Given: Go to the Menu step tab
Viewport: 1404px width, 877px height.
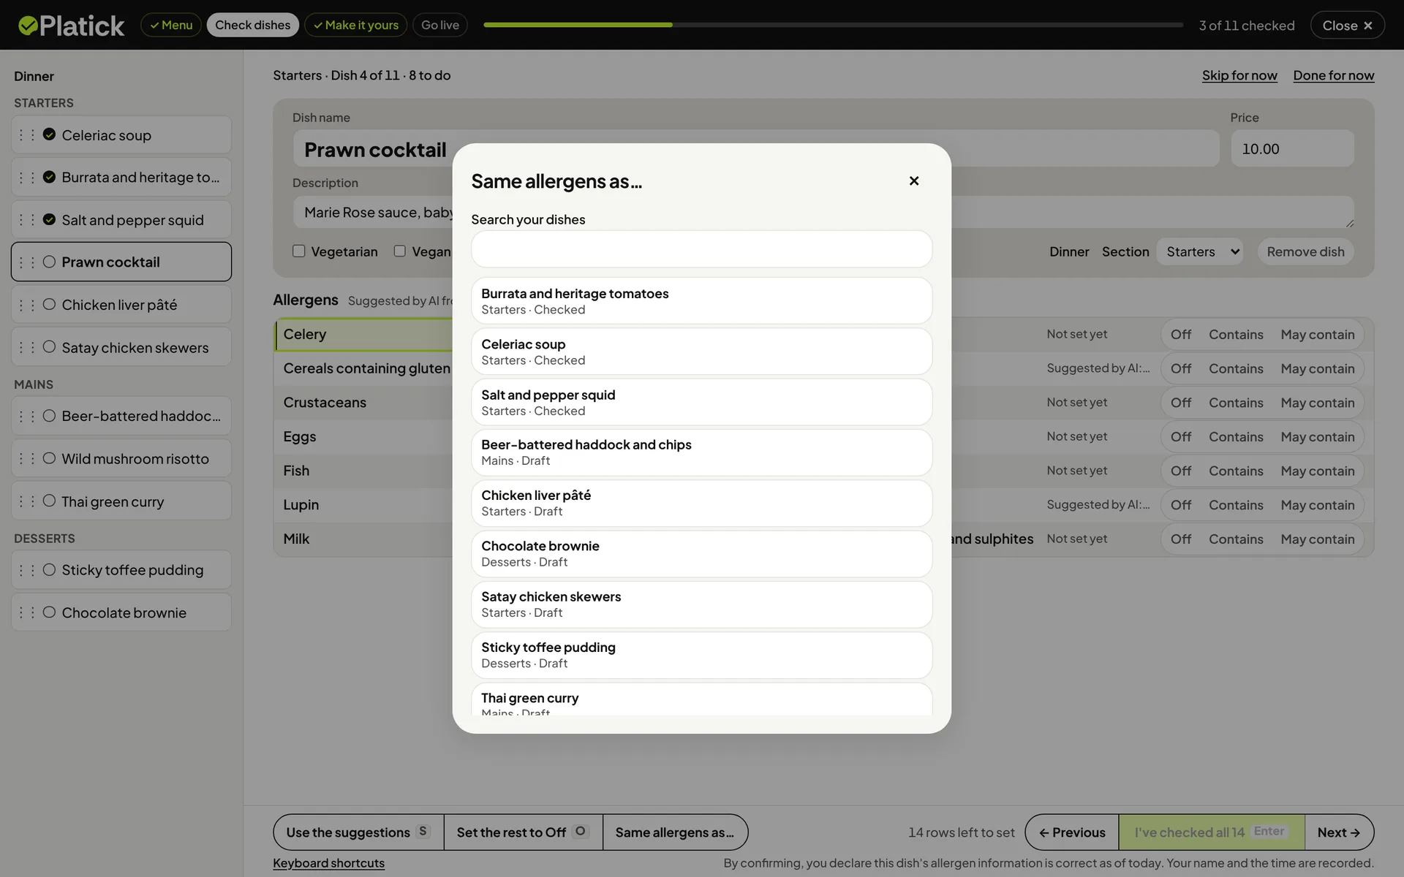Looking at the screenshot, I should pos(171,25).
